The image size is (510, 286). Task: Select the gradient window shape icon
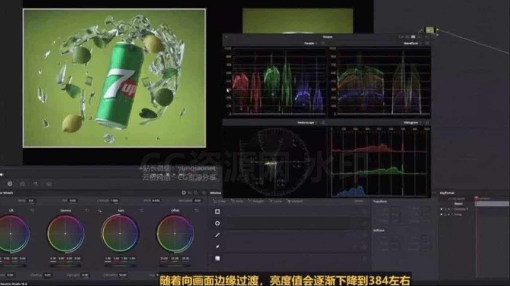(x=217, y=258)
